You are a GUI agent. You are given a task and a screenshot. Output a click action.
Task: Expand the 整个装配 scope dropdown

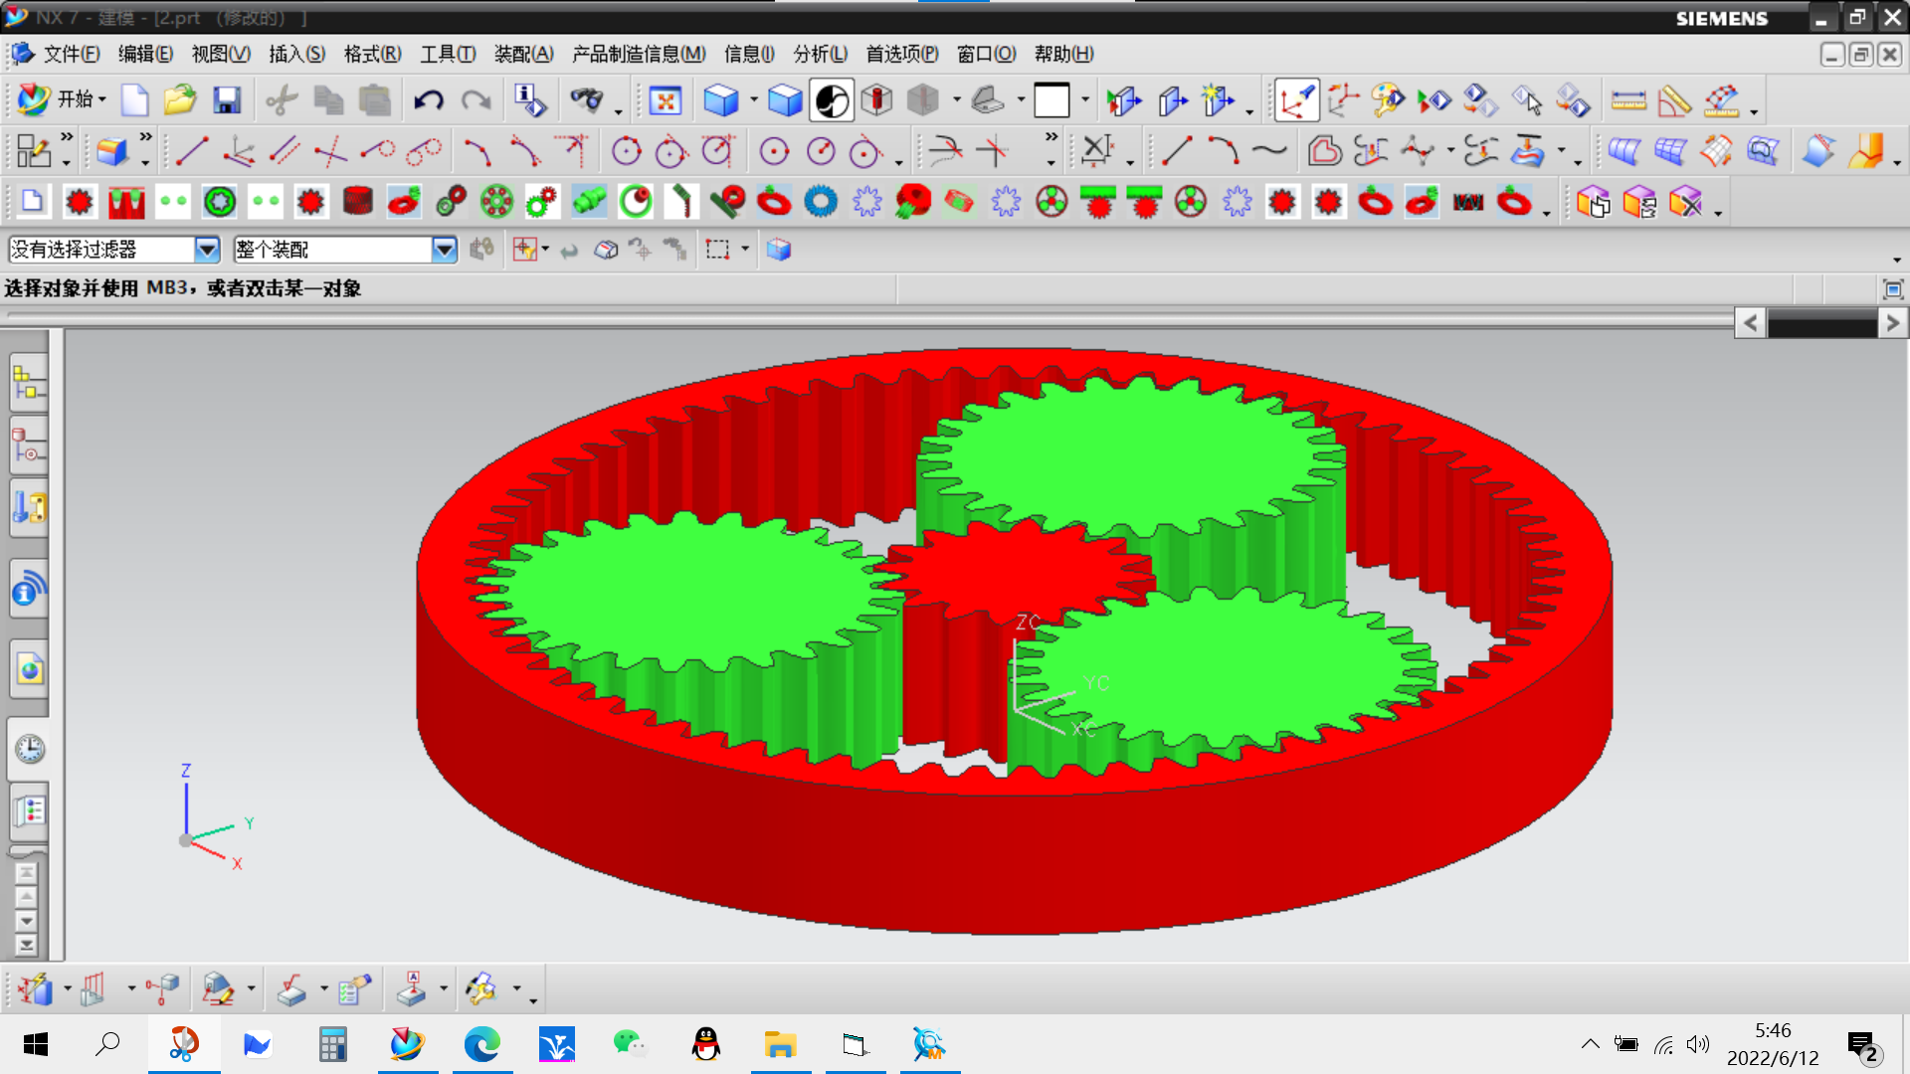pyautogui.click(x=444, y=250)
